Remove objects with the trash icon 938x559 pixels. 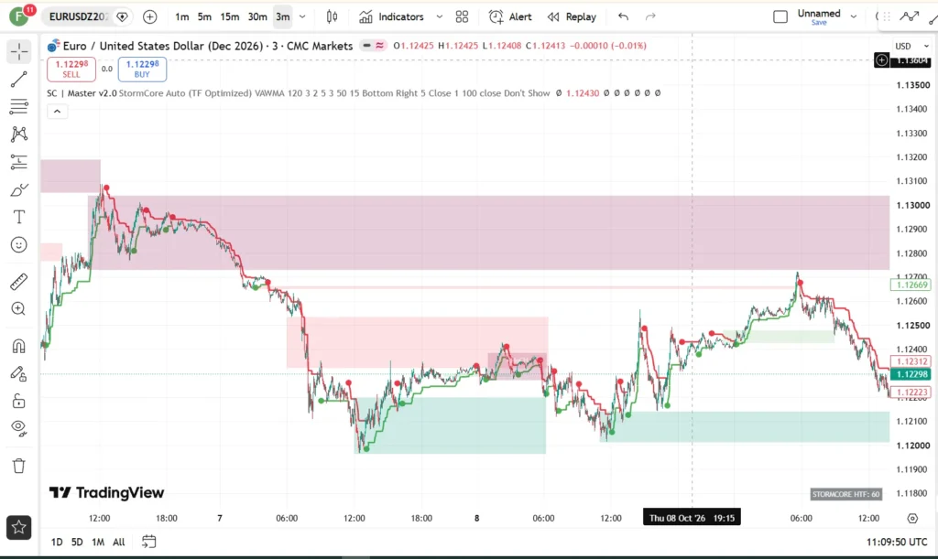[19, 466]
